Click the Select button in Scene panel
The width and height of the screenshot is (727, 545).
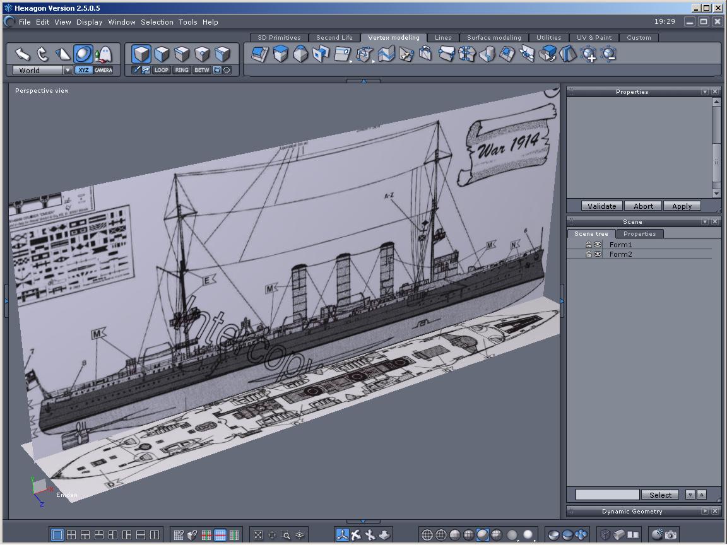tap(660, 495)
